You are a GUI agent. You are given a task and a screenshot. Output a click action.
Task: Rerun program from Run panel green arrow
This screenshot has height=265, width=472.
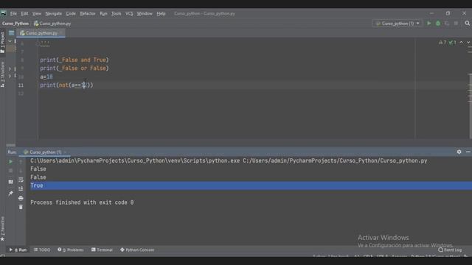pos(10,162)
